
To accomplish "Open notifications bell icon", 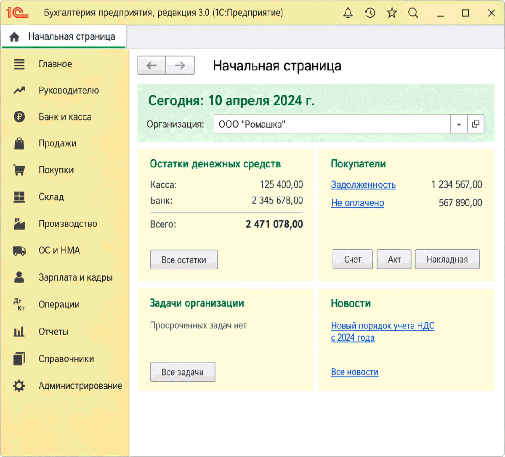I will tap(348, 13).
